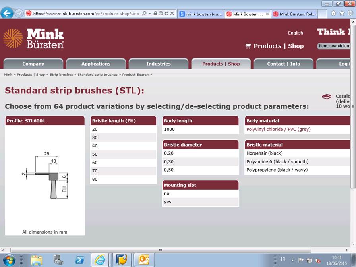Screen dimensions: 356x267
Task: Open Outlook from the taskbar
Action: tap(144, 260)
